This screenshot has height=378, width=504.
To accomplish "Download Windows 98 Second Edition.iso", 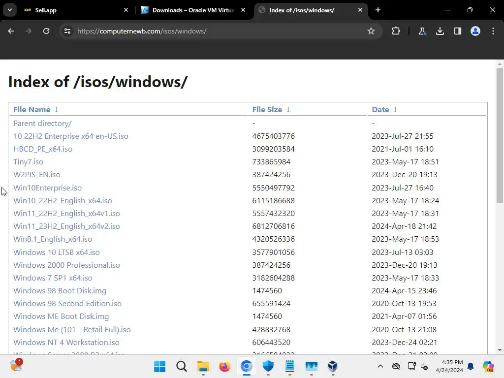I will click(67, 304).
